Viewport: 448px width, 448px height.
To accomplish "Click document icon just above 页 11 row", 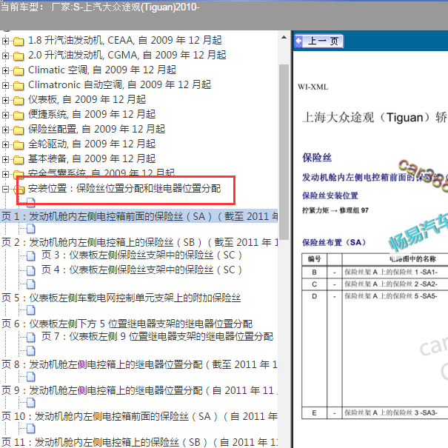I will [31, 429].
